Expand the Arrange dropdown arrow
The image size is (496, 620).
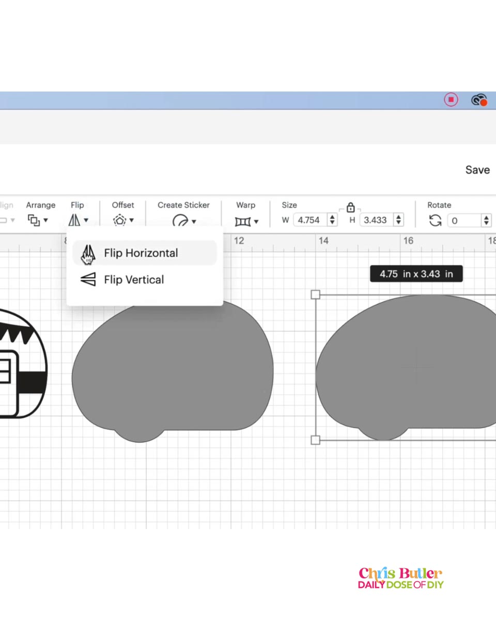click(45, 221)
